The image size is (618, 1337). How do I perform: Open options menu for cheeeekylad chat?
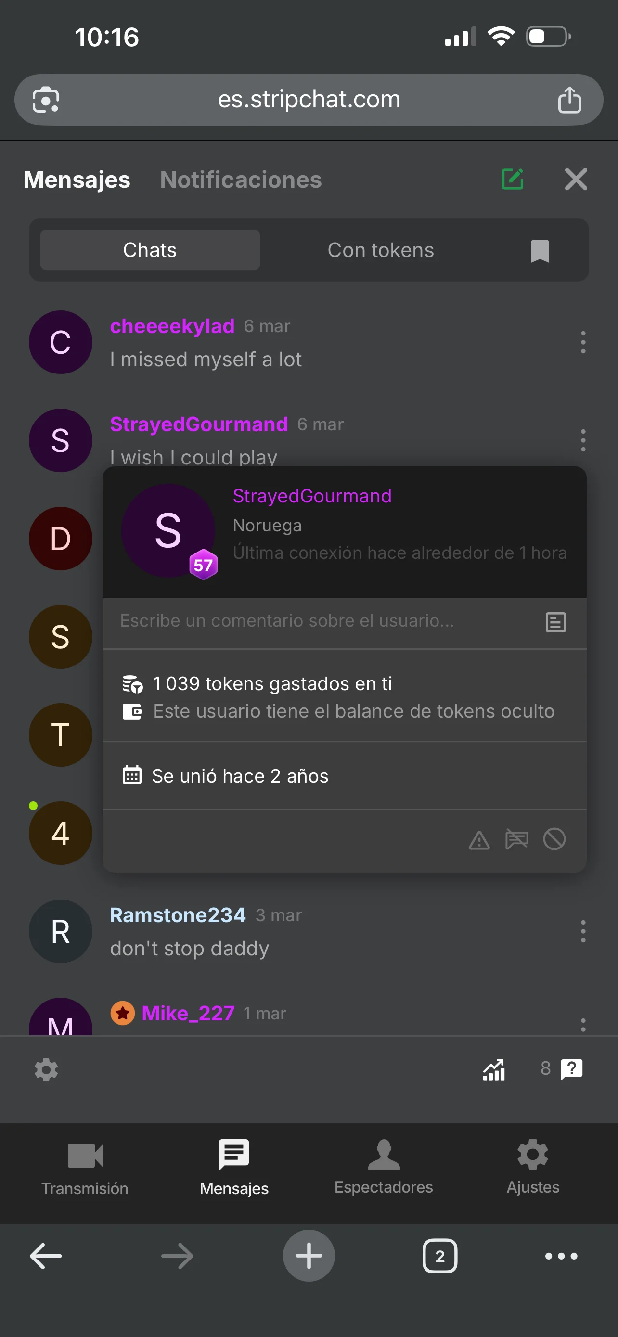pos(583,343)
